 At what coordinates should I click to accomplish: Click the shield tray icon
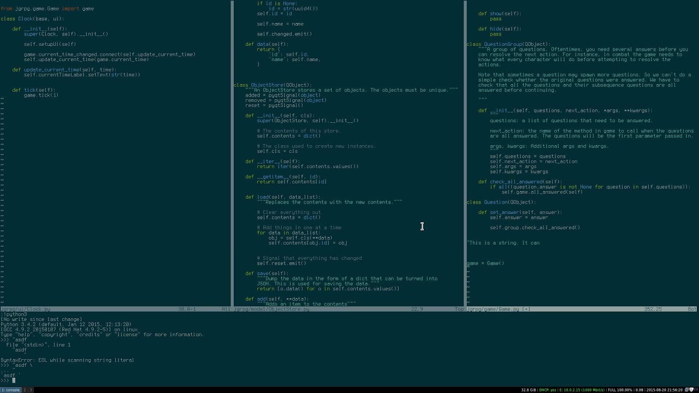(x=691, y=389)
